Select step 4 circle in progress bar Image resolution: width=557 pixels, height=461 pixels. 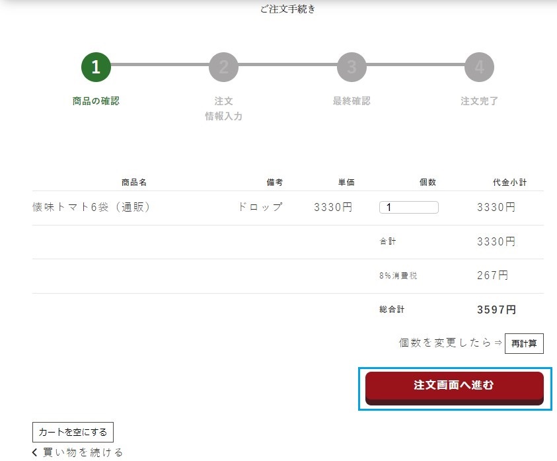point(479,67)
